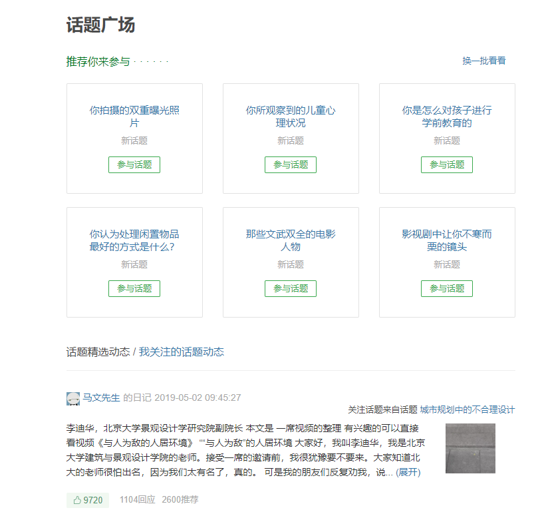544x520 pixels.
Task: Click 2600推荐 recommendations count
Action: tap(180, 500)
